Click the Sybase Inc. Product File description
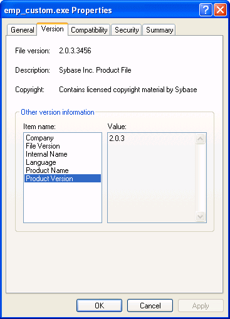The height and width of the screenshot is (319, 230). click(x=95, y=70)
